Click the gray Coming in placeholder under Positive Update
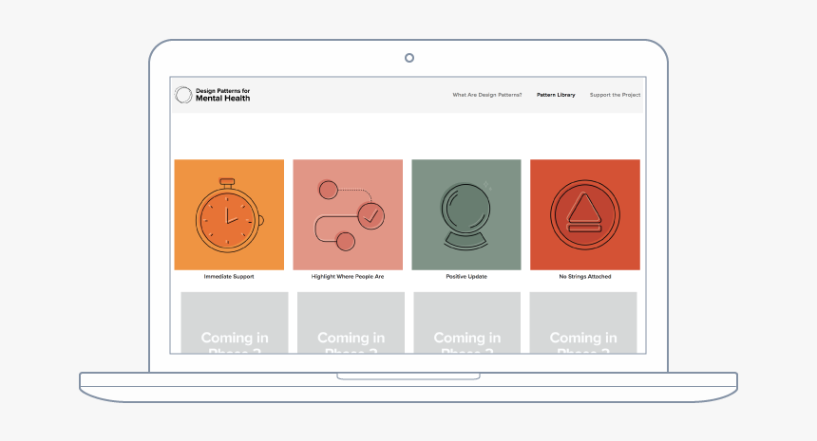 click(x=466, y=322)
